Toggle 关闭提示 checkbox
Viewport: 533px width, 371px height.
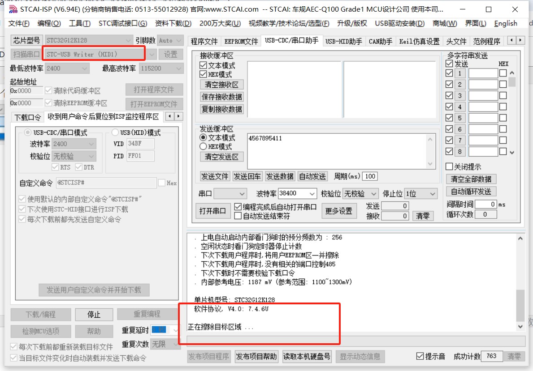point(449,166)
